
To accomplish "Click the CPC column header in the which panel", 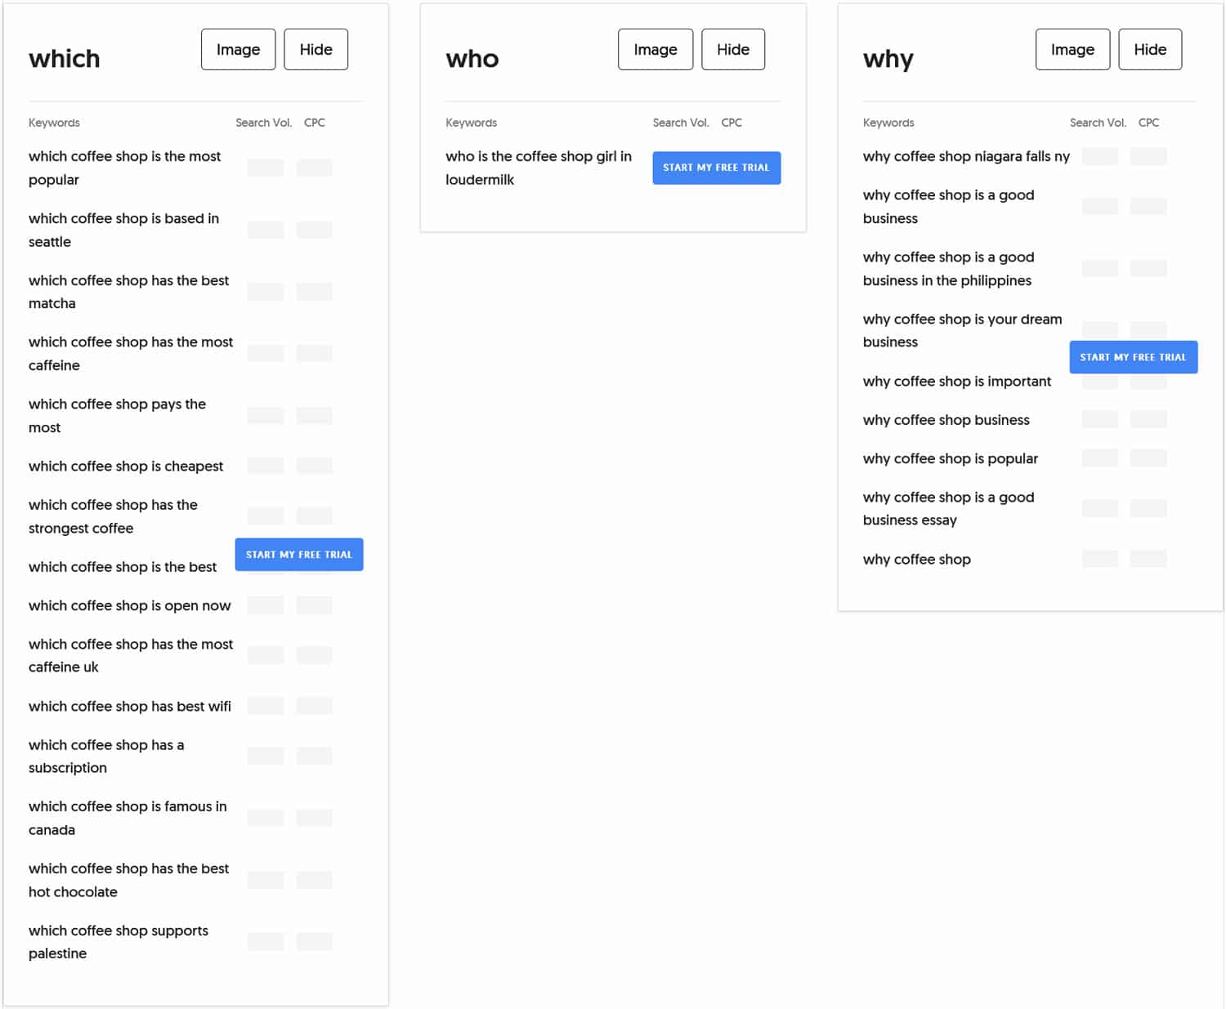I will 314,123.
